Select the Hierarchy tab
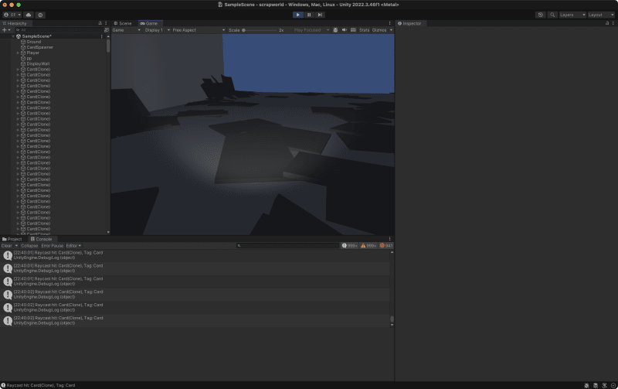This screenshot has width=618, height=389. point(15,23)
